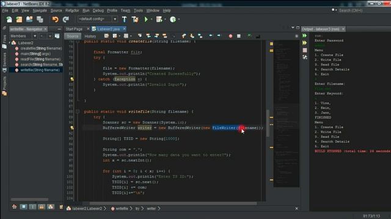Image resolution: width=391 pixels, height=219 pixels.
Task: Open the Edit menu
Action: (x=15, y=10)
